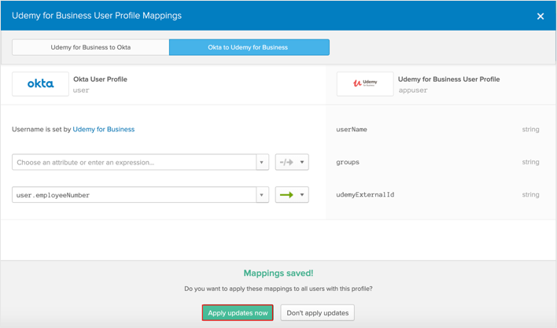Click the userName attribute label
This screenshot has width=557, height=328.
(352, 129)
